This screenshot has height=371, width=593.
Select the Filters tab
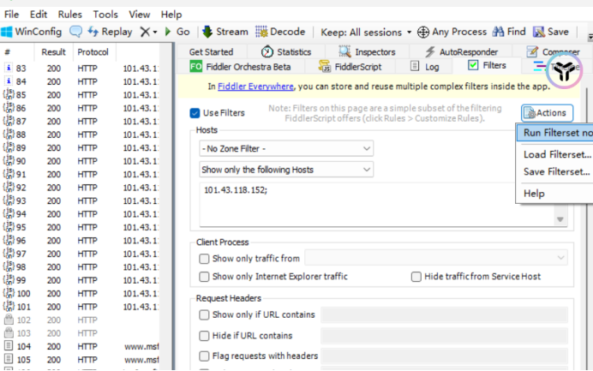click(487, 65)
